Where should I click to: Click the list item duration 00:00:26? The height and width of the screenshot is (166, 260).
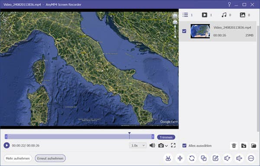point(220,35)
